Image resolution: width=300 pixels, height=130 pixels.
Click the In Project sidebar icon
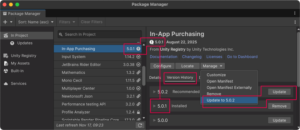6,36
